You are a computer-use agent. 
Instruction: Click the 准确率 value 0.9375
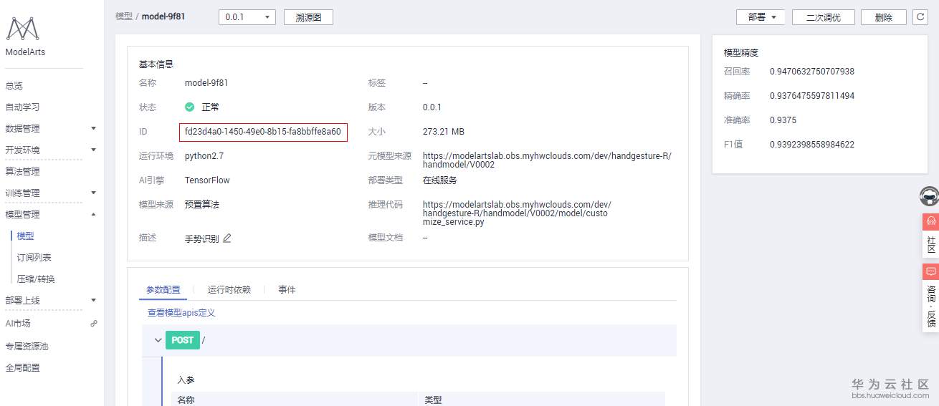point(783,120)
